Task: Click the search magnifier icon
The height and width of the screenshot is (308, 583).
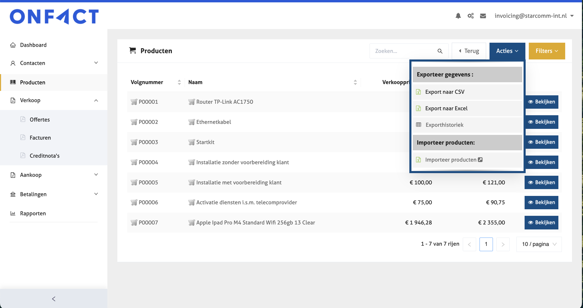Action: (440, 51)
